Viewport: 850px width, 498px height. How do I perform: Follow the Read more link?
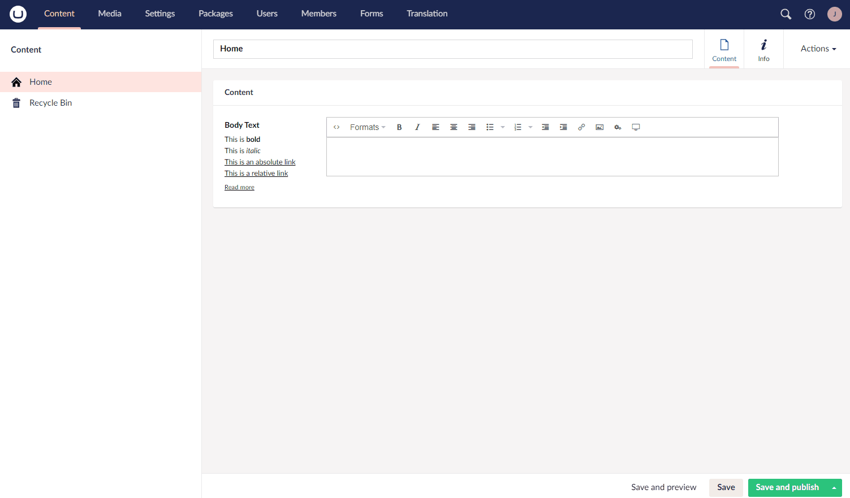(x=239, y=187)
